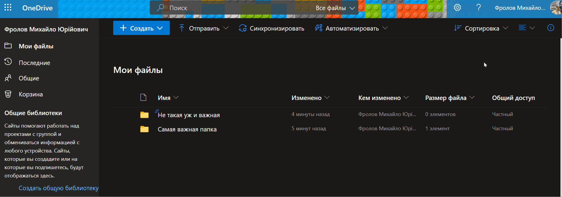The image size is (562, 197).
Task: Click the 'Синхронизировать' button
Action: tap(272, 28)
